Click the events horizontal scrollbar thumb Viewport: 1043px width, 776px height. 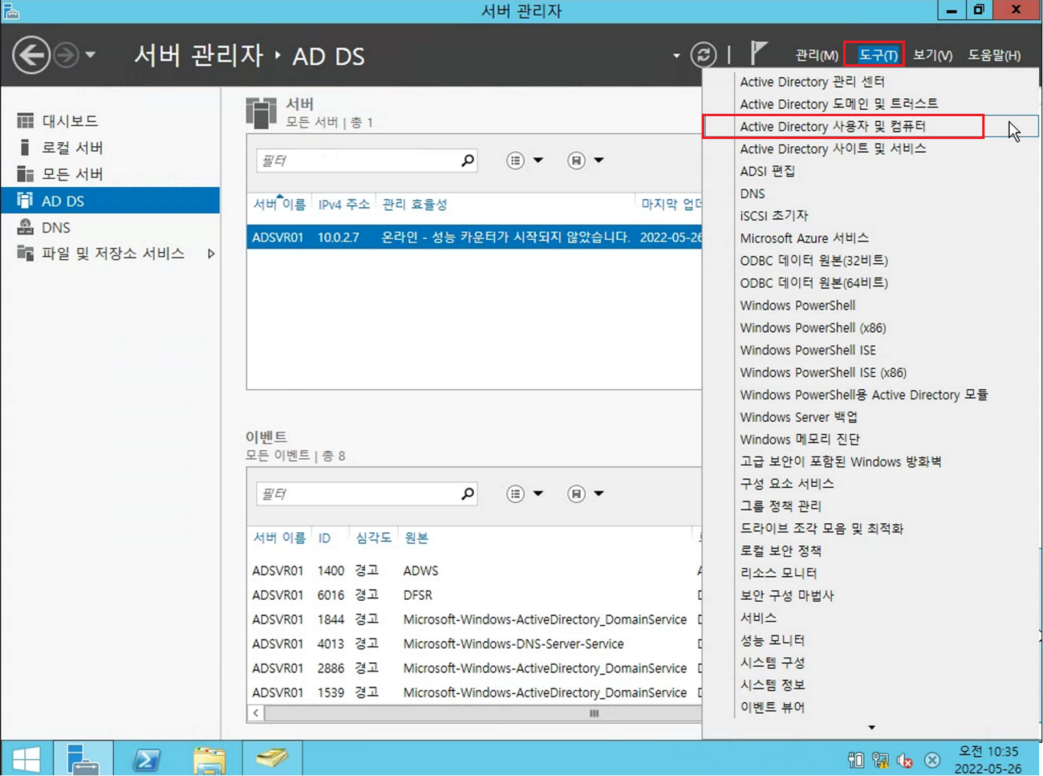(x=484, y=714)
